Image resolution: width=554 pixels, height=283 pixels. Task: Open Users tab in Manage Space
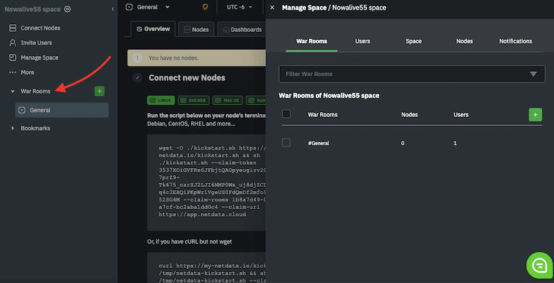(x=362, y=42)
